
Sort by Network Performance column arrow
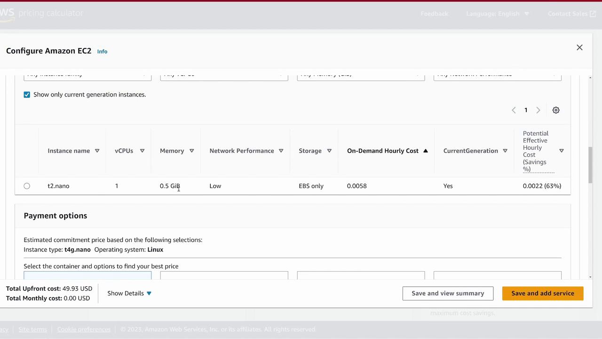(x=281, y=151)
